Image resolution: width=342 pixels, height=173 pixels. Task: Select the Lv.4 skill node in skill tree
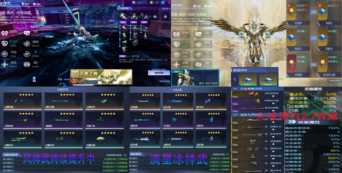pyautogui.click(x=124, y=49)
